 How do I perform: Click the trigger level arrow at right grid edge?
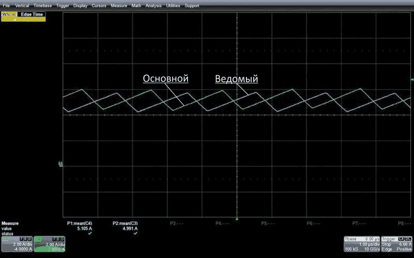coord(412,80)
